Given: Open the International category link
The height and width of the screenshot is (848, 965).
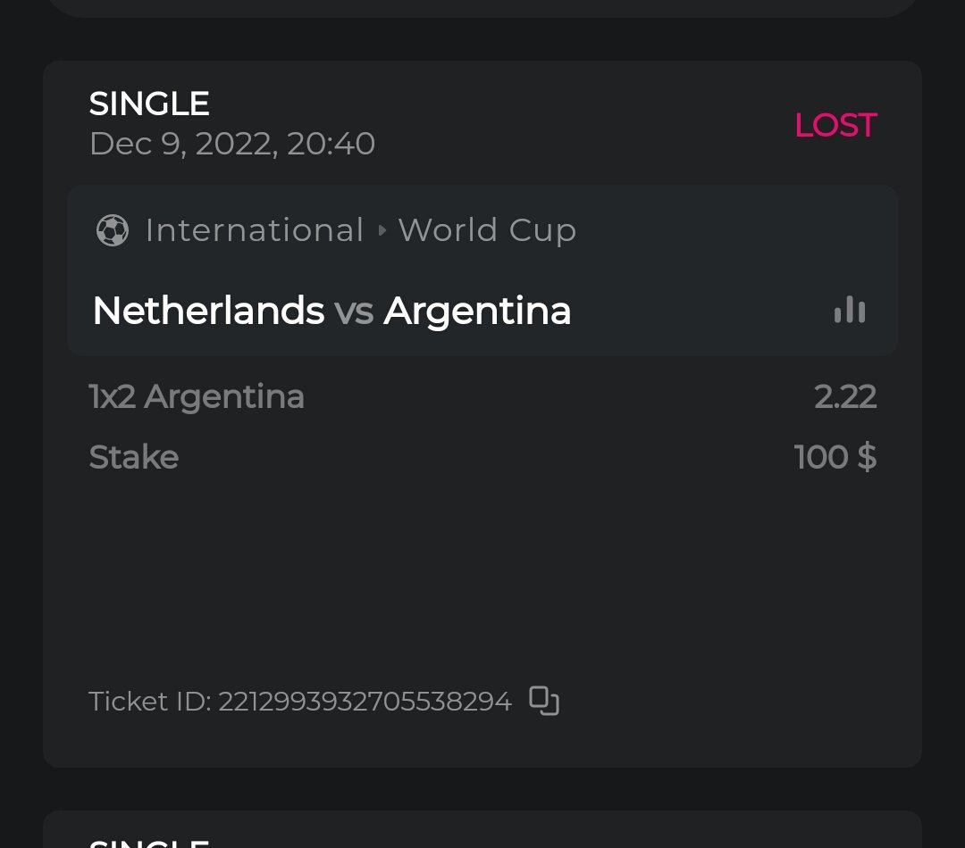Looking at the screenshot, I should pos(255,230).
